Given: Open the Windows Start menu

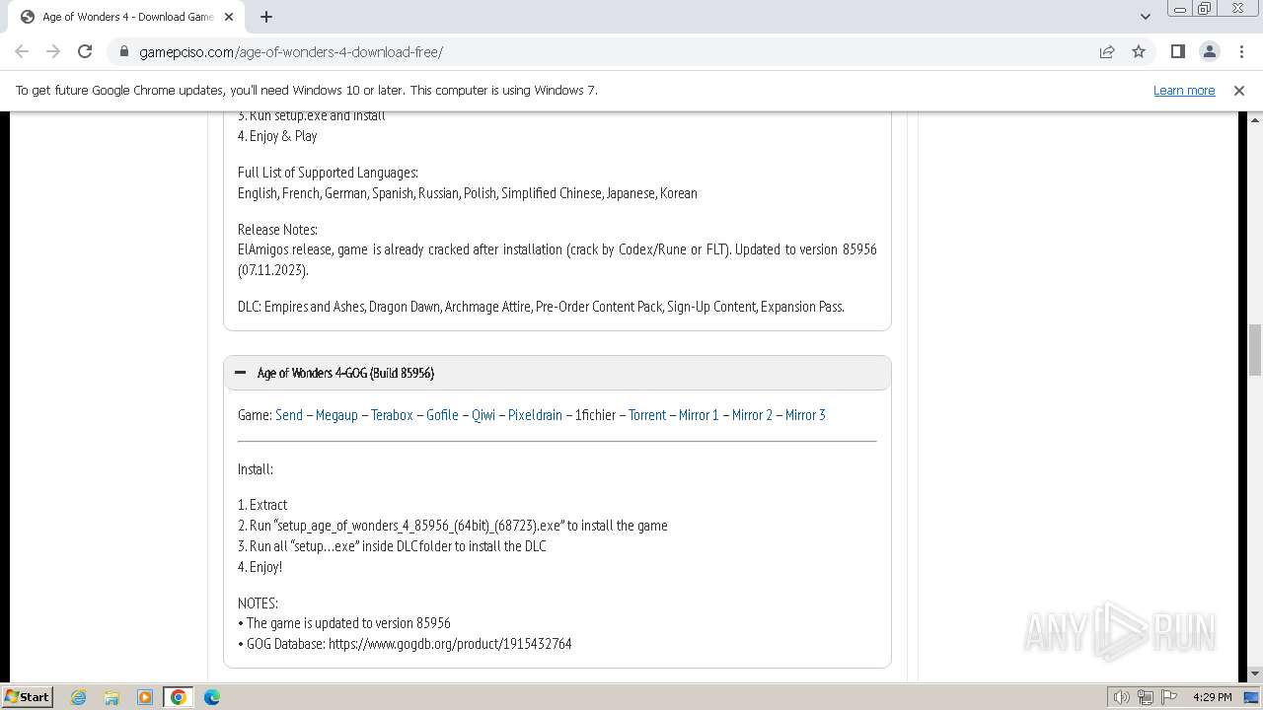Looking at the screenshot, I should click(x=27, y=696).
